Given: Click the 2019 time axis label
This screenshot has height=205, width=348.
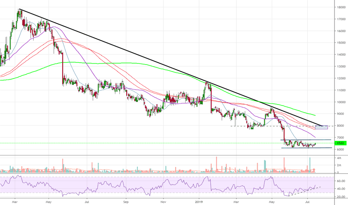Looking at the screenshot, I should point(199,202).
